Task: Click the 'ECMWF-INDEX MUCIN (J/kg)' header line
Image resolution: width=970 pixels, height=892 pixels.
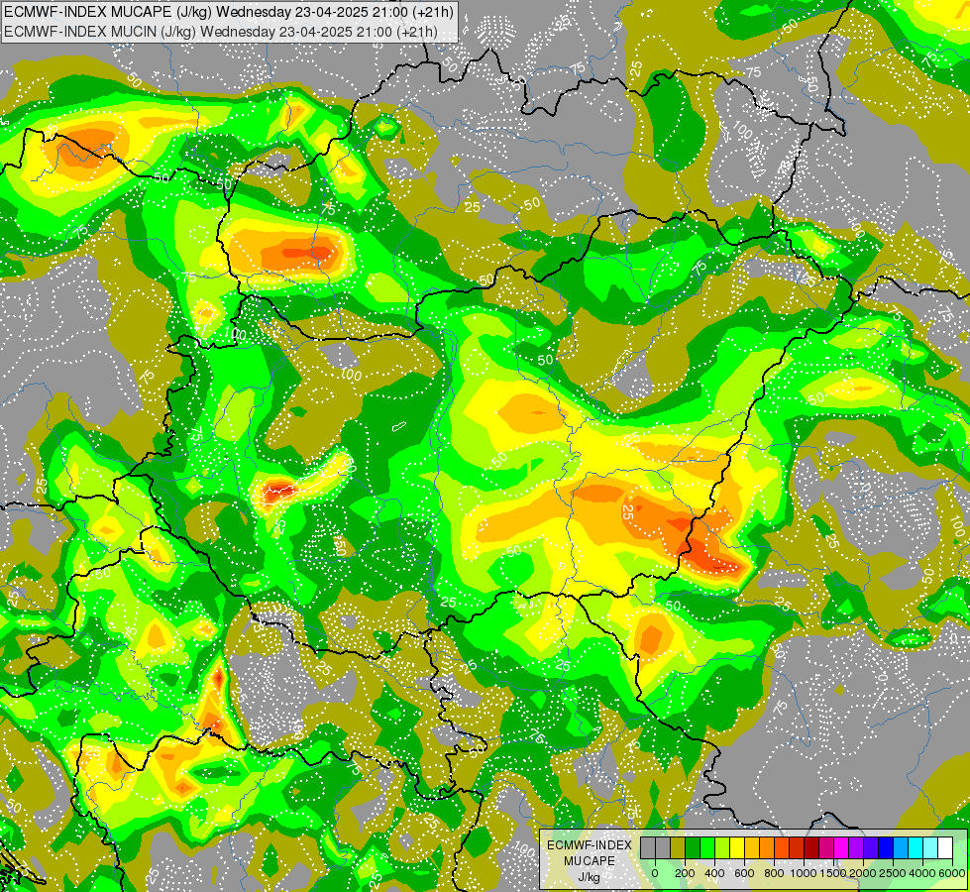Action: point(220,31)
